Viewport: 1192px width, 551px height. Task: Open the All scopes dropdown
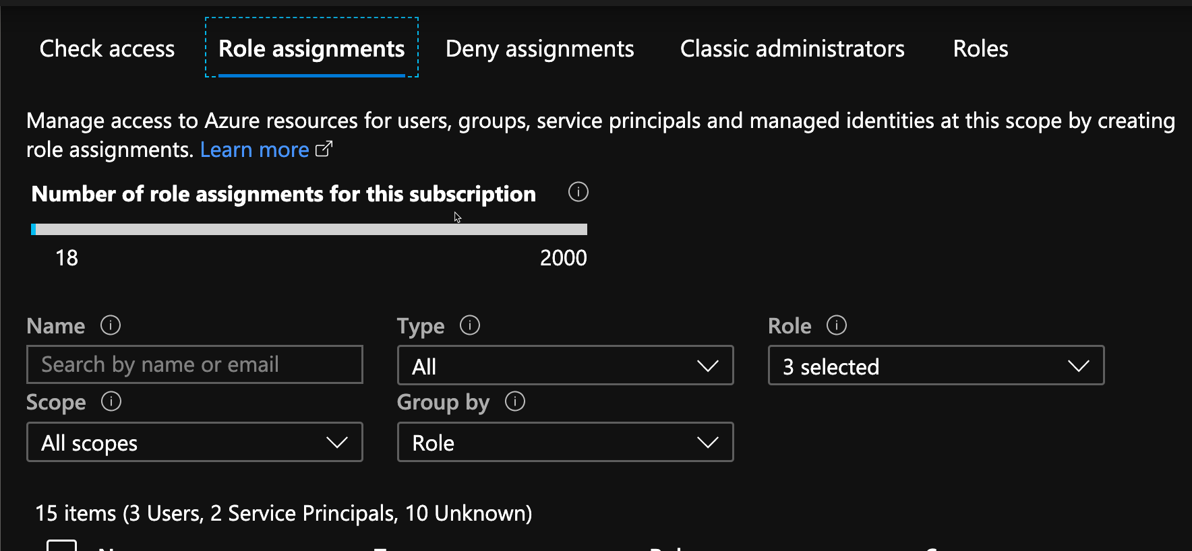pos(194,443)
